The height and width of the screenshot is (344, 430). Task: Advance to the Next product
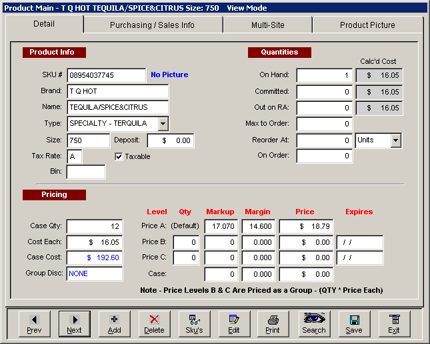[74, 324]
